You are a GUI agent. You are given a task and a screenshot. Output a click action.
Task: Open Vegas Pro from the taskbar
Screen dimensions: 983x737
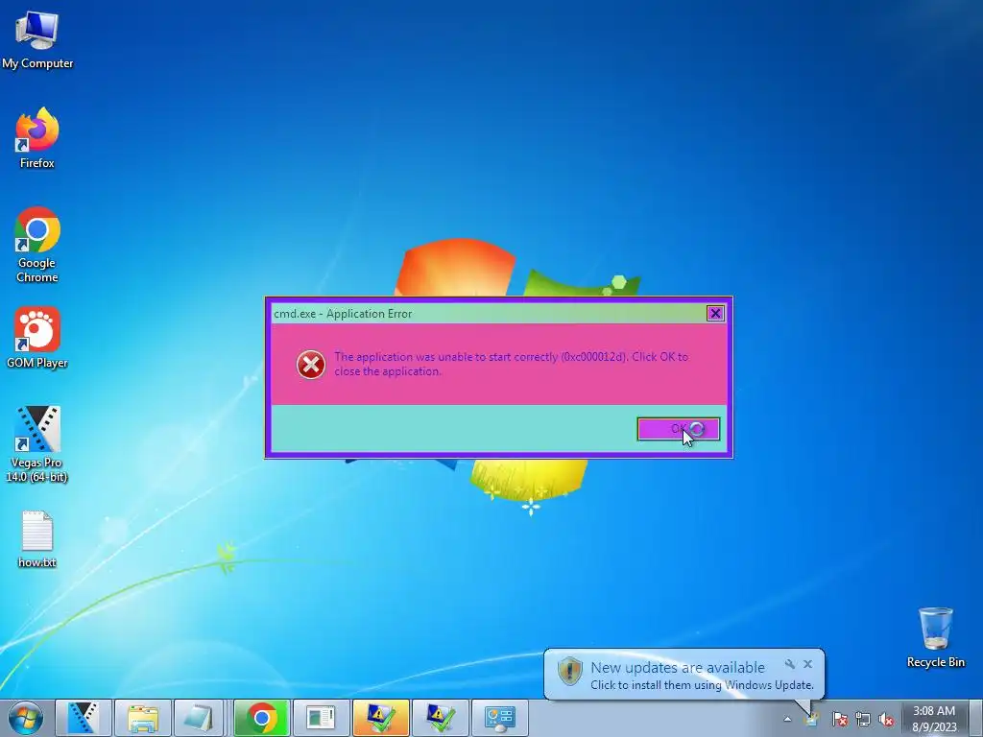(84, 718)
